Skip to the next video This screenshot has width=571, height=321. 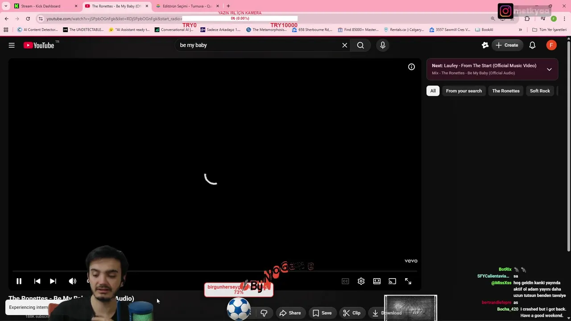point(53,281)
